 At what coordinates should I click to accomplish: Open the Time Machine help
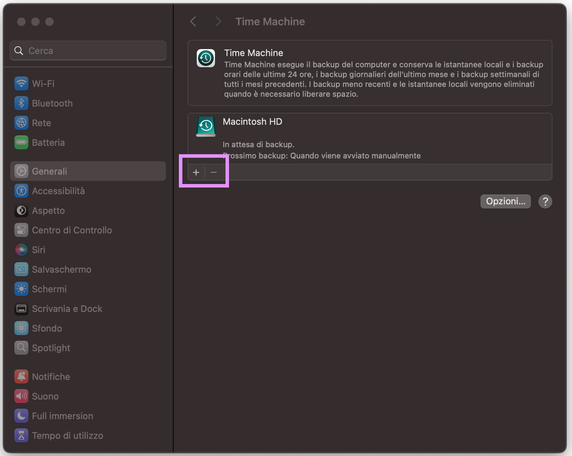click(545, 201)
